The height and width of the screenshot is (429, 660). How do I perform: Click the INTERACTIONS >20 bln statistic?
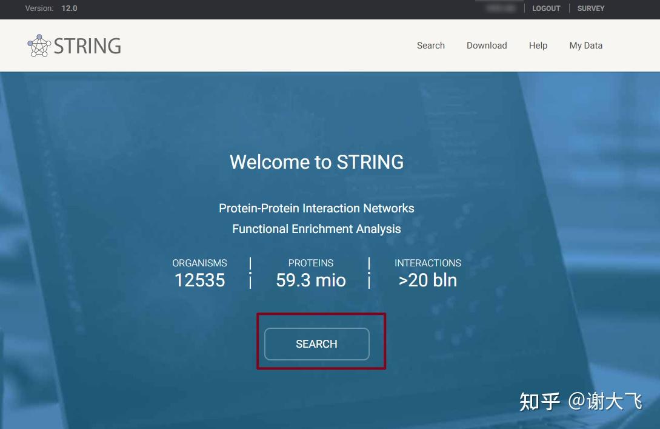pyautogui.click(x=428, y=274)
